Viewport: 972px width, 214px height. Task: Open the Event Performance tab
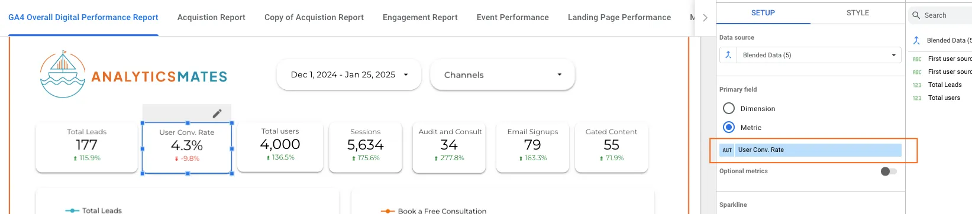513,18
